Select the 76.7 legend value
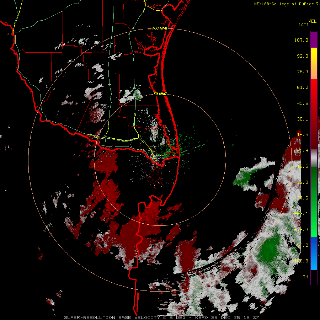This screenshot has width=320, height=320. [303, 71]
